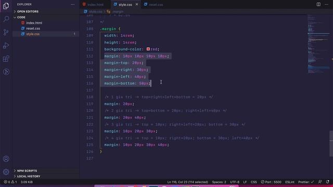
Task: Open the Extensions view
Action: [x=6, y=59]
